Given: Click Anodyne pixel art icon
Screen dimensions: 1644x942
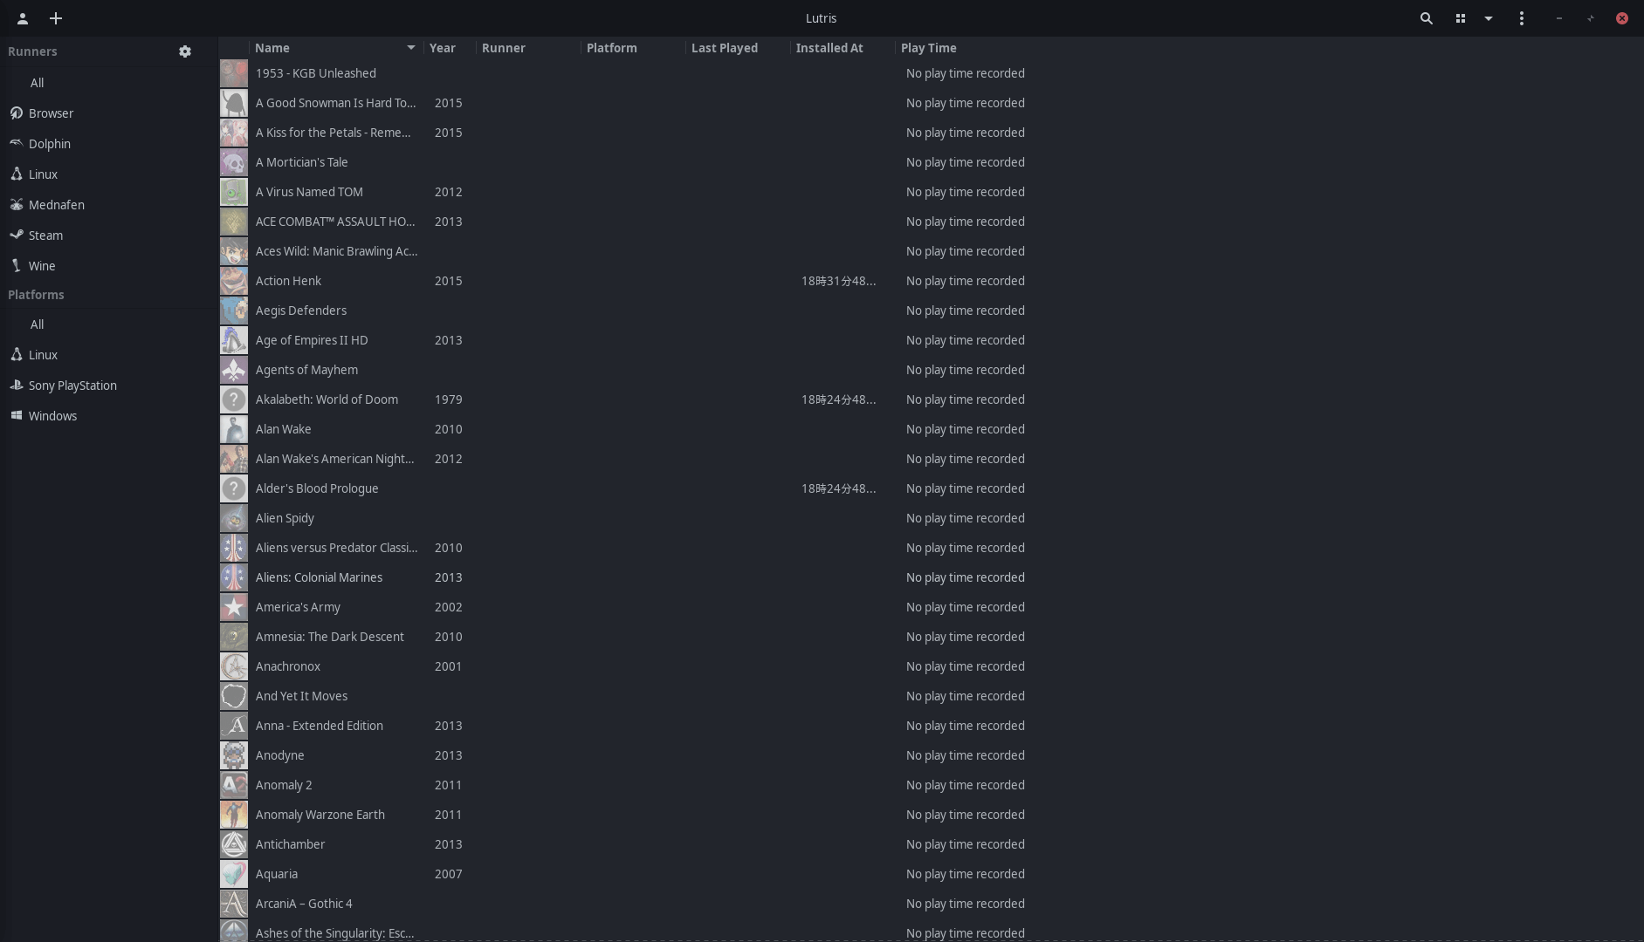Looking at the screenshot, I should [x=234, y=755].
